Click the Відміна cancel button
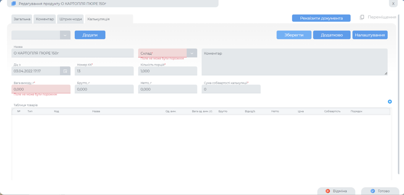The image size is (404, 195). pyautogui.click(x=336, y=191)
